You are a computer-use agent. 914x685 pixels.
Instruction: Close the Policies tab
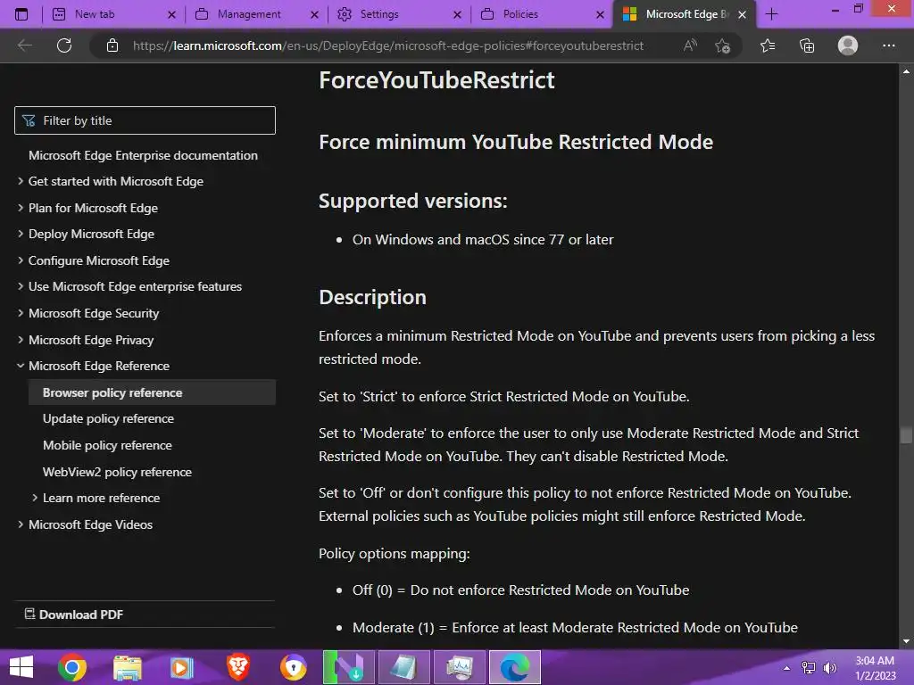tap(601, 14)
